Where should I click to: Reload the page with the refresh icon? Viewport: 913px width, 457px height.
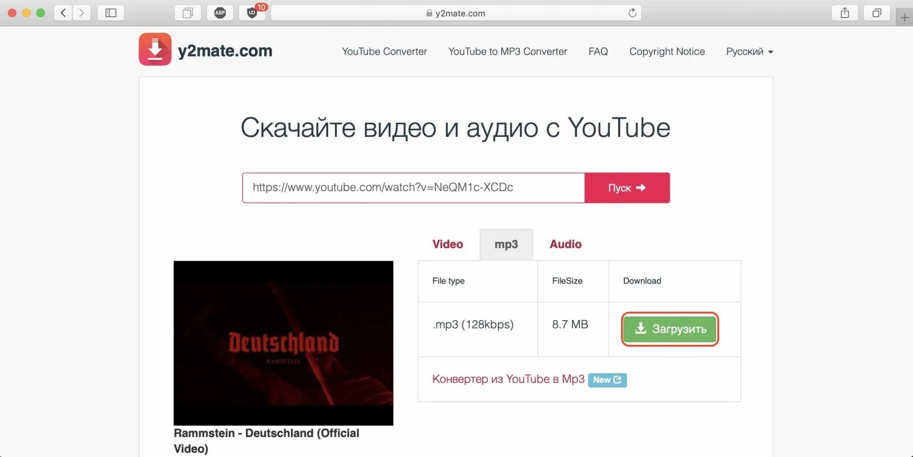632,13
